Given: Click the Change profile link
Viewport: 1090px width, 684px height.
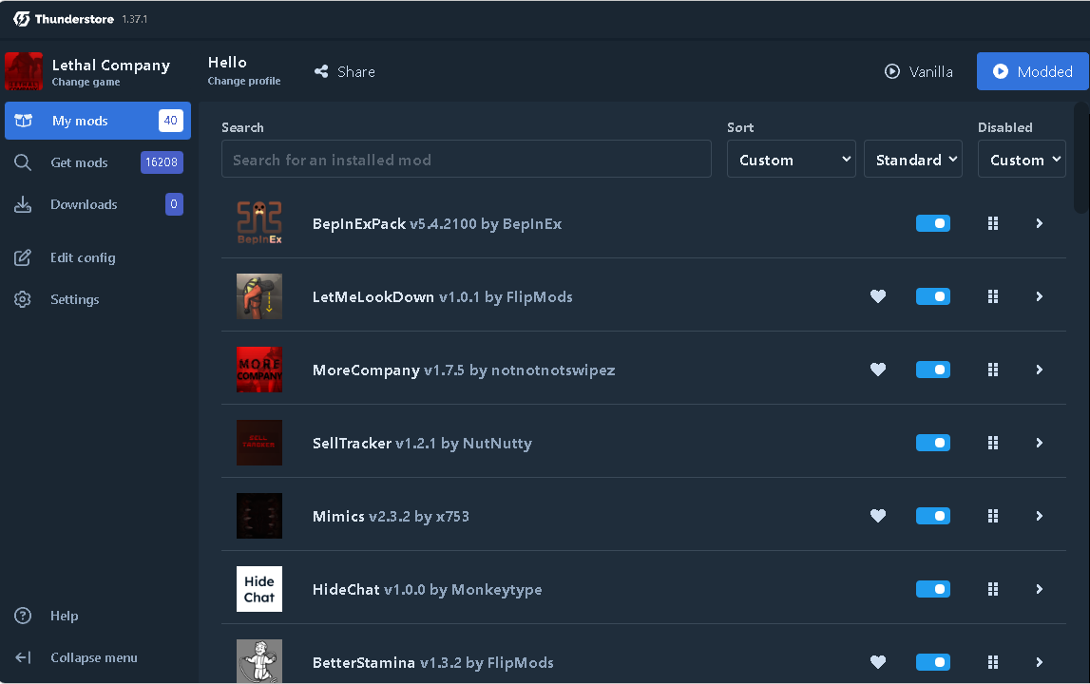Looking at the screenshot, I should [244, 82].
